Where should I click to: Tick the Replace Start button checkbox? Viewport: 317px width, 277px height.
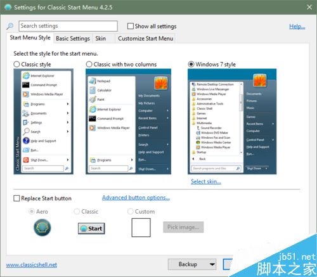tap(16, 198)
